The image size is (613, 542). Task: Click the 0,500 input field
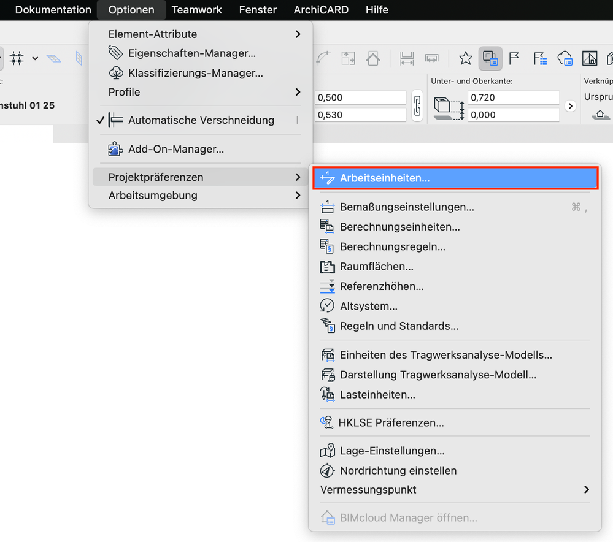pos(360,97)
